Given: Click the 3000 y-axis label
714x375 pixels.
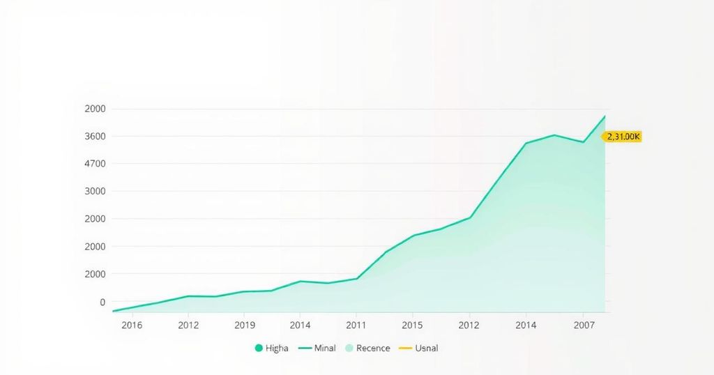Looking at the screenshot, I should (x=95, y=191).
